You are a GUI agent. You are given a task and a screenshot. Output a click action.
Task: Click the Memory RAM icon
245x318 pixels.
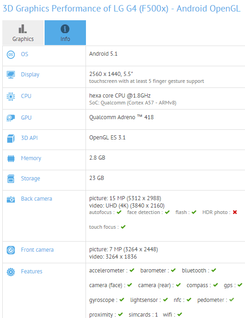pyautogui.click(x=11, y=158)
